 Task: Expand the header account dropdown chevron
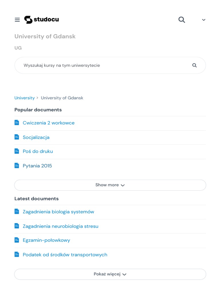(x=204, y=20)
